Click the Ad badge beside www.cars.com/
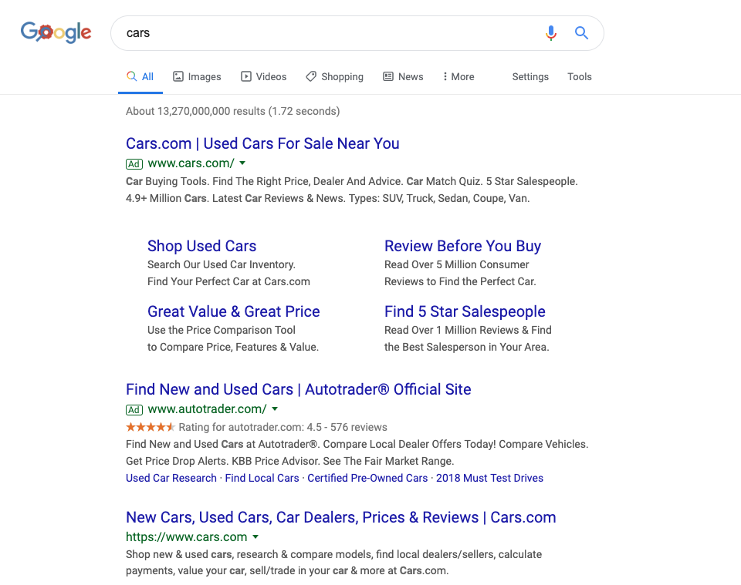741x585 pixels. pyautogui.click(x=134, y=163)
